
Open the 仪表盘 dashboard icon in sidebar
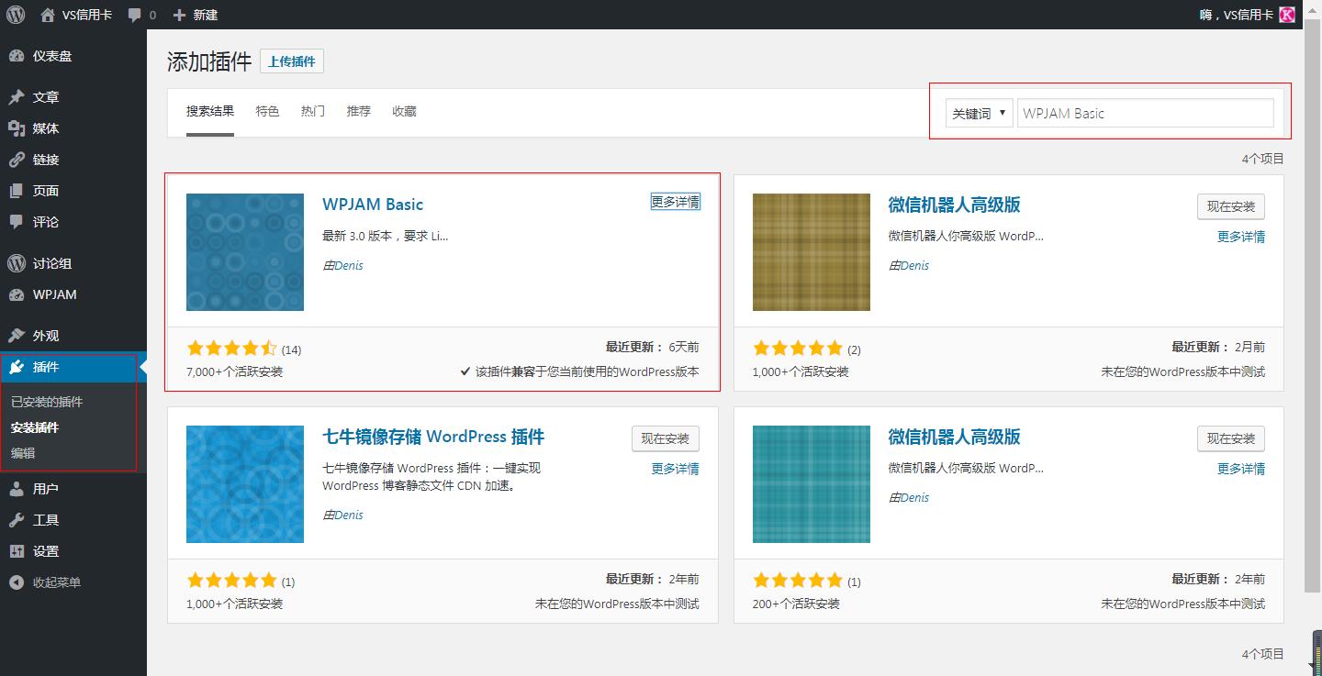[x=17, y=56]
